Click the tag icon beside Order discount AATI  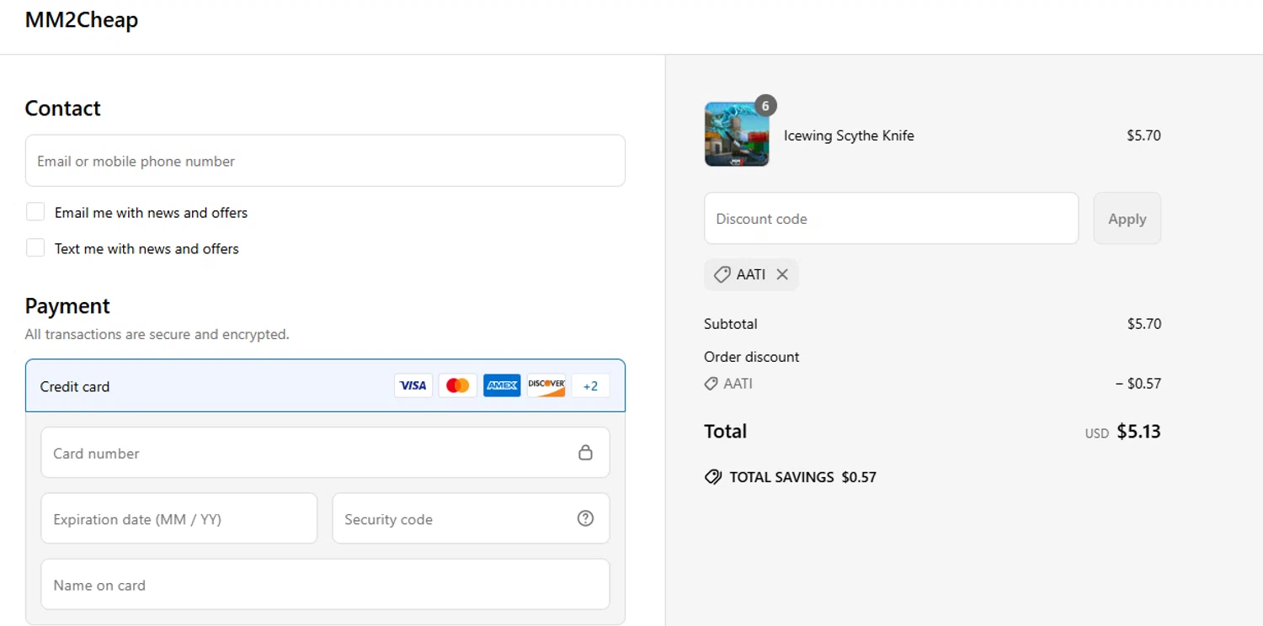pos(711,384)
